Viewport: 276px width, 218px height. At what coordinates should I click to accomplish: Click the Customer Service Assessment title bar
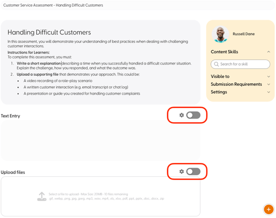pyautogui.click(x=138, y=5)
